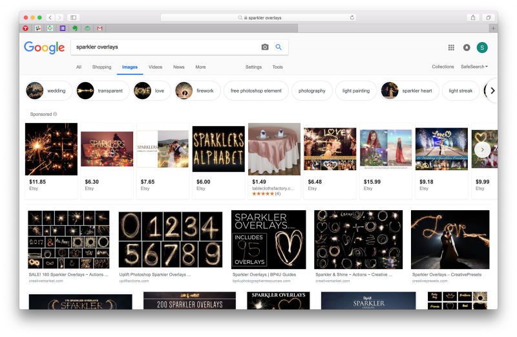Click the search by image camera icon

pos(265,47)
